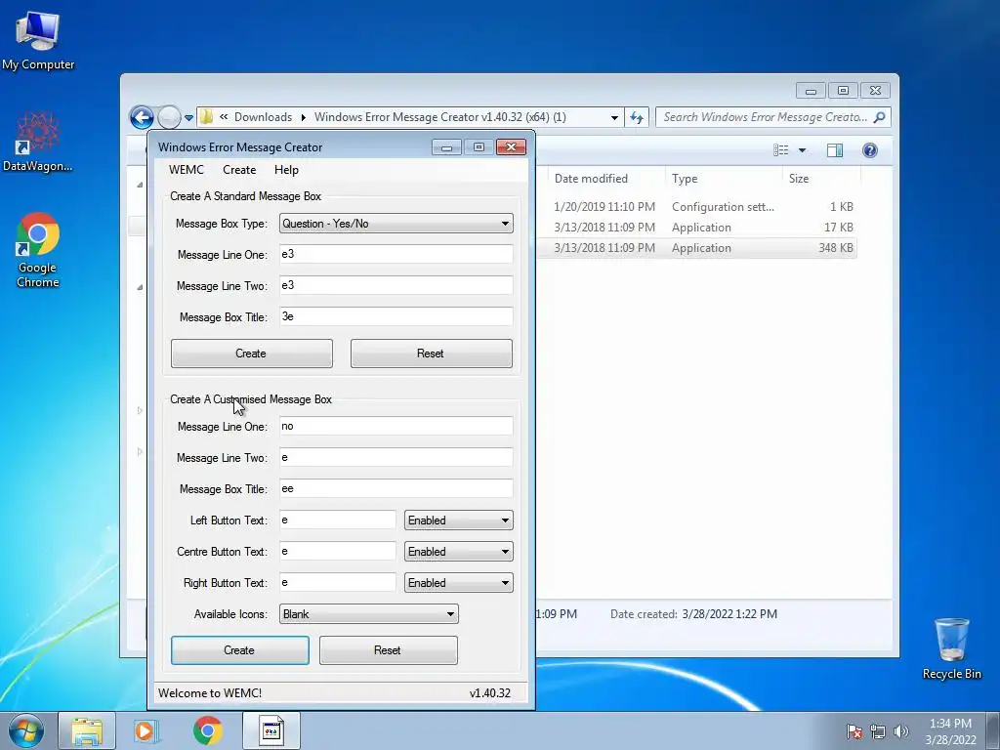Click Explorer's forward navigation button
The height and width of the screenshot is (750, 1000).
tap(169, 117)
